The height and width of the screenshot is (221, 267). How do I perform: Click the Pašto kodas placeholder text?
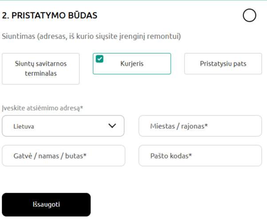[x=171, y=156]
